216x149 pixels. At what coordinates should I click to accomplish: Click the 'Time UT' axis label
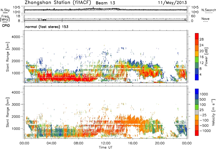(x=106, y=147)
